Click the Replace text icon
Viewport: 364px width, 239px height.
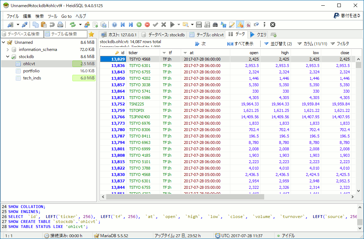click(x=223, y=25)
